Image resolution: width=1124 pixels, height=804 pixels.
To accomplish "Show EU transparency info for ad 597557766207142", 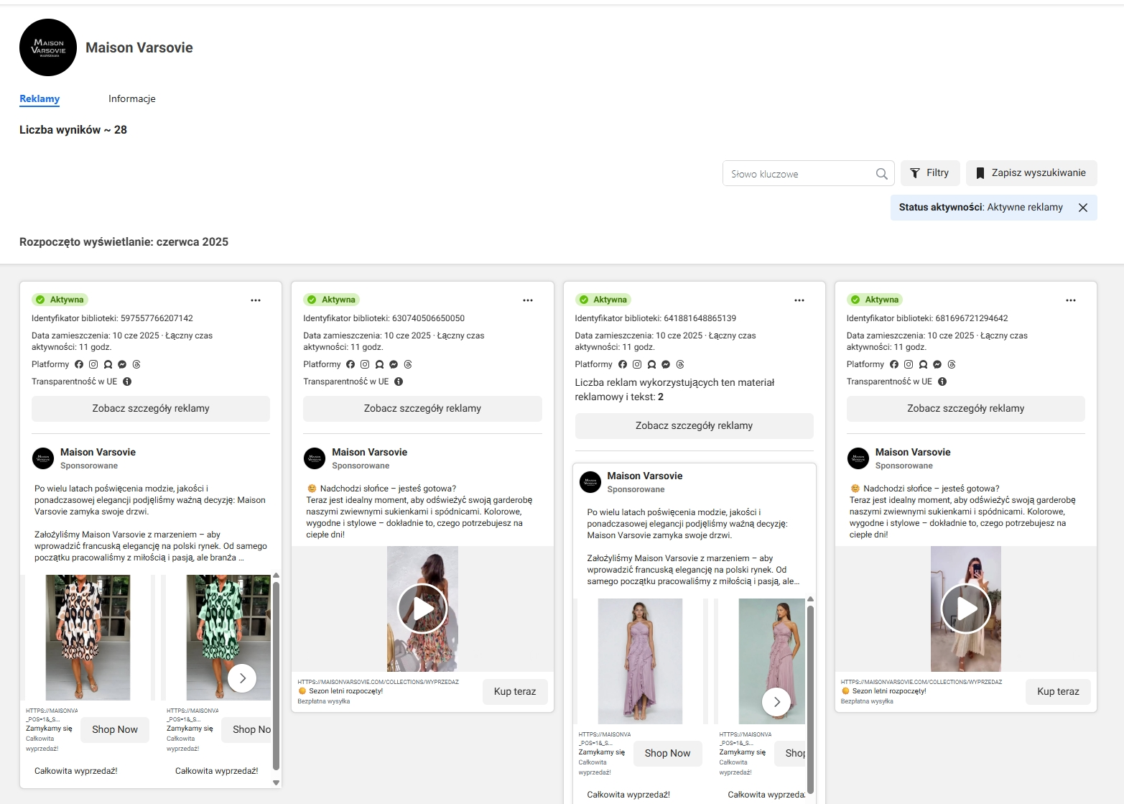I will (x=127, y=382).
